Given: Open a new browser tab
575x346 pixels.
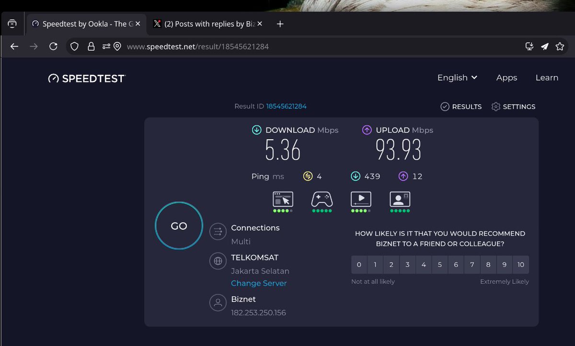Looking at the screenshot, I should click(280, 24).
